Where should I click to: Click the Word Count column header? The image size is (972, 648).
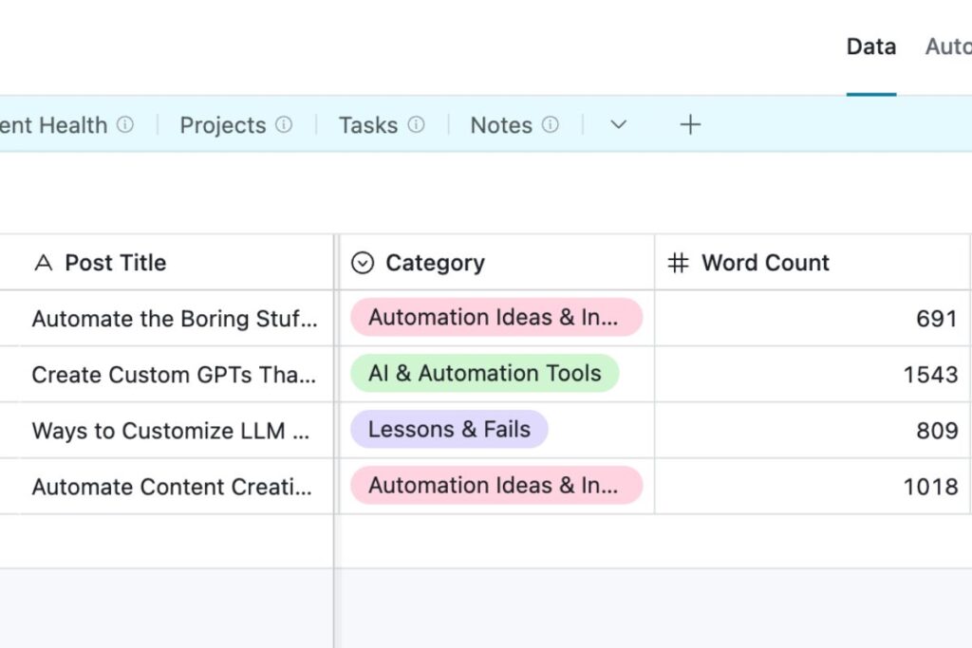point(813,263)
